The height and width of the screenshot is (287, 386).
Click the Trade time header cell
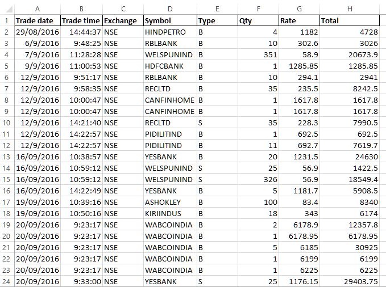(81, 20)
